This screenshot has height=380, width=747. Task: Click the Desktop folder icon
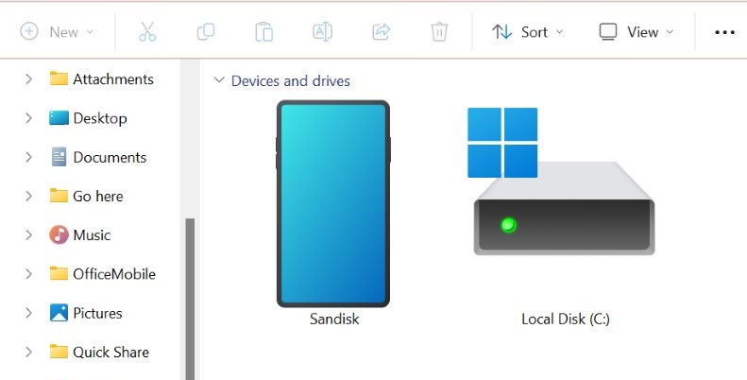coord(59,118)
